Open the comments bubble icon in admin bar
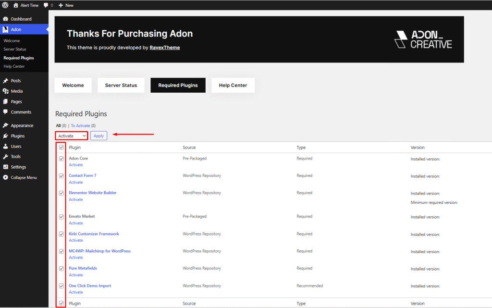Image resolution: width=492 pixels, height=308 pixels. click(x=46, y=5)
